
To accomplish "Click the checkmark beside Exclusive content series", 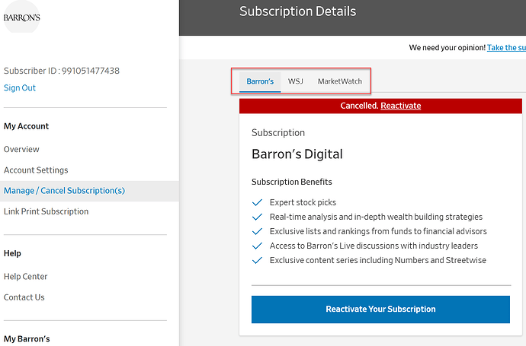I will pos(257,260).
